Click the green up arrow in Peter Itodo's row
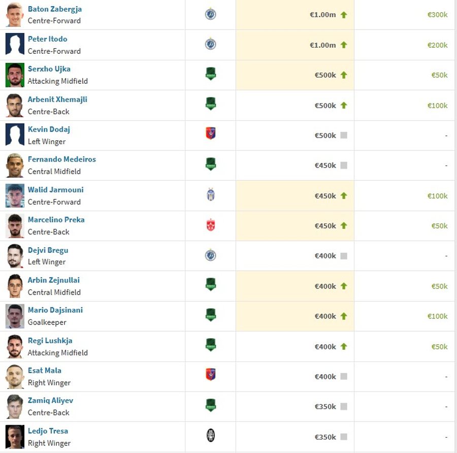The image size is (457, 453). [344, 45]
